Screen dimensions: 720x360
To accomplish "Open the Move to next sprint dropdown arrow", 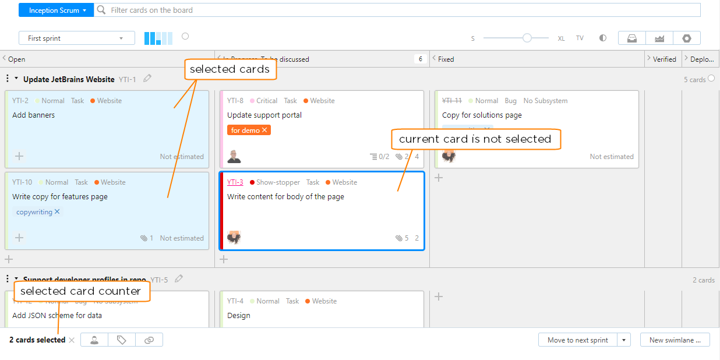I will (x=624, y=340).
